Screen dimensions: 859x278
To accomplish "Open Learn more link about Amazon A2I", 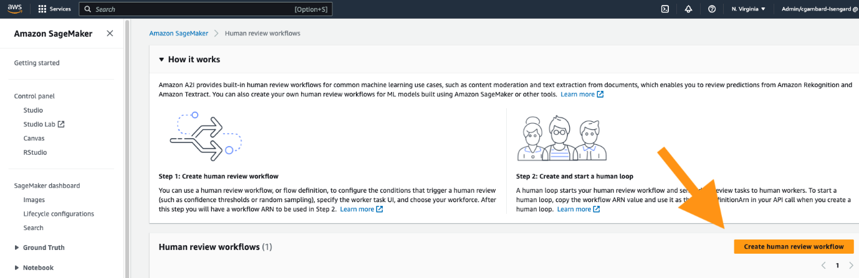I will click(x=582, y=95).
